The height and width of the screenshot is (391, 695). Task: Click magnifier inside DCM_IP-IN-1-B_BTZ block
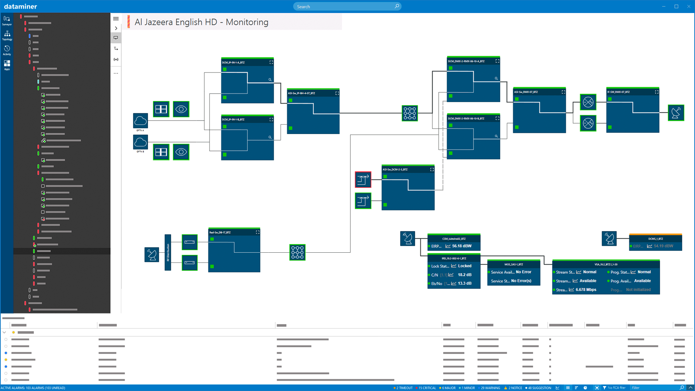click(270, 137)
